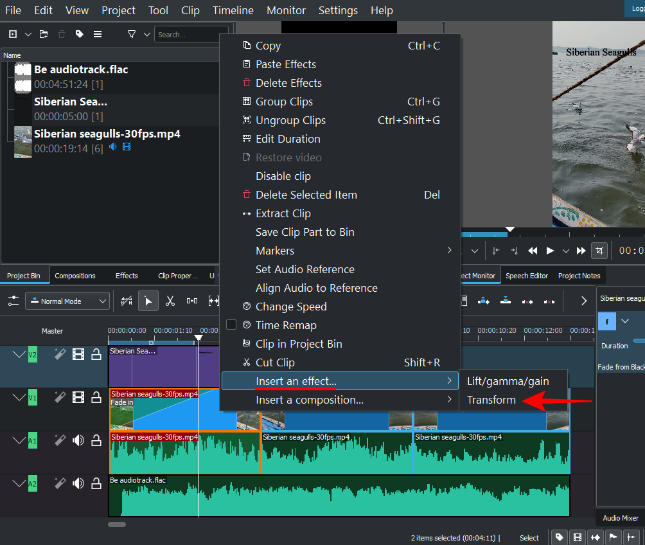
Task: Select the Razor (scissors) tool
Action: click(x=170, y=301)
